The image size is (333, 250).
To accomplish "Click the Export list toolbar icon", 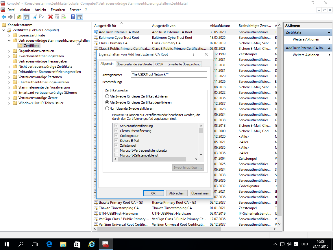I will point(64,17).
